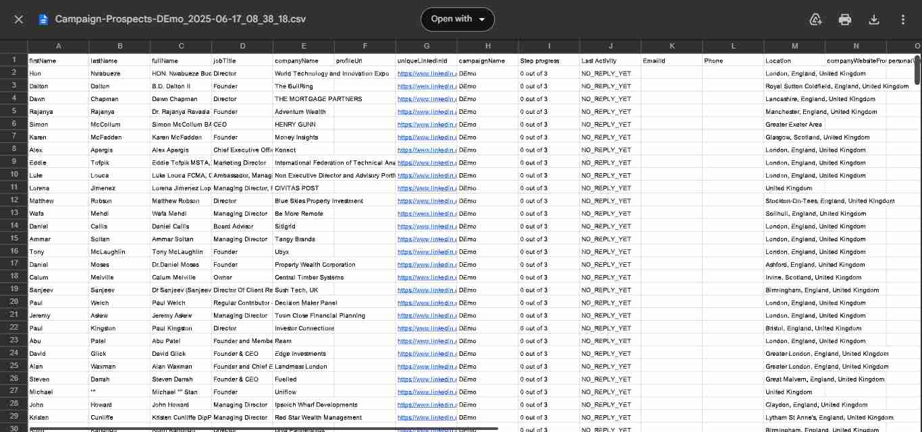Click the NO_REPLY_YET cell on row 4

coord(609,98)
